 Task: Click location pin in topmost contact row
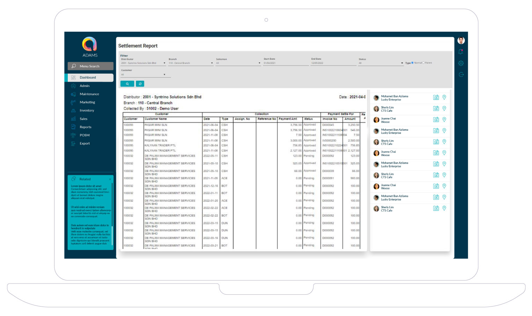pos(444,97)
